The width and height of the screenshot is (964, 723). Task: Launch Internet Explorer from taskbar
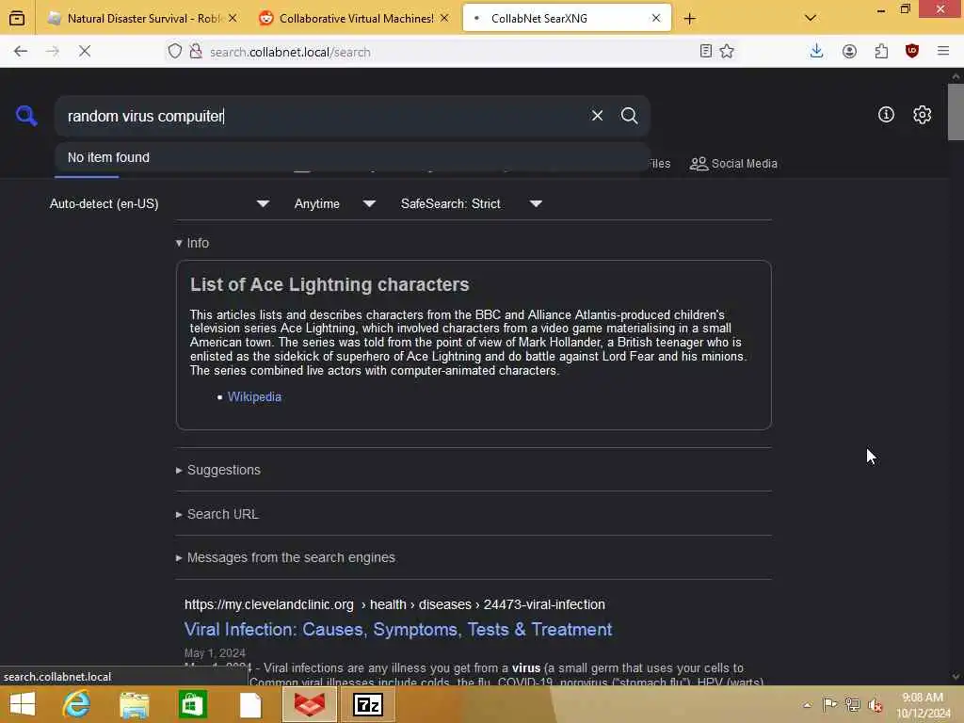pos(77,704)
